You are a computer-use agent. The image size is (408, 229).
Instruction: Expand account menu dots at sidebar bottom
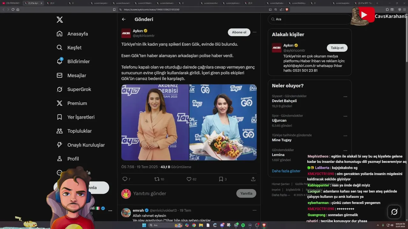click(110, 211)
